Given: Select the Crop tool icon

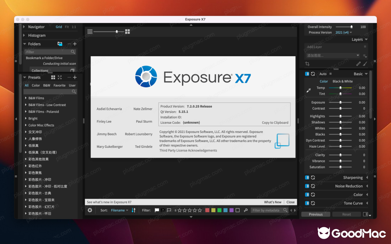Looking at the screenshot, I should pyautogui.click(x=307, y=64).
